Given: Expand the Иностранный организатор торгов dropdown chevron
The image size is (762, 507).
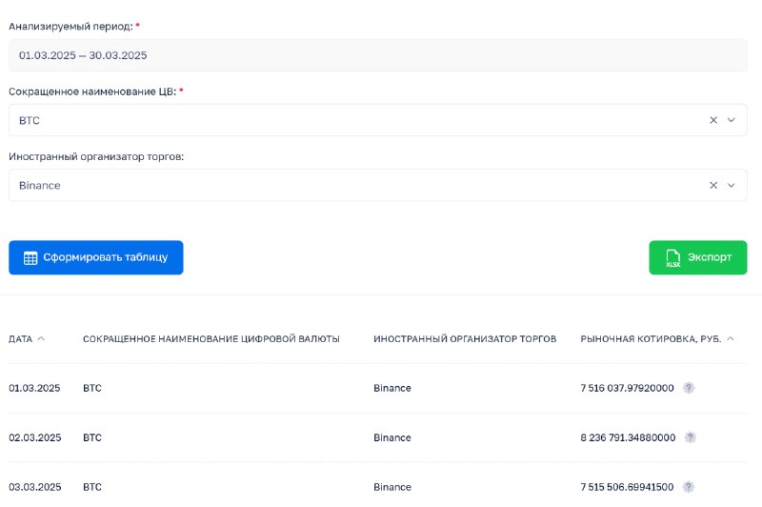Looking at the screenshot, I should [731, 185].
